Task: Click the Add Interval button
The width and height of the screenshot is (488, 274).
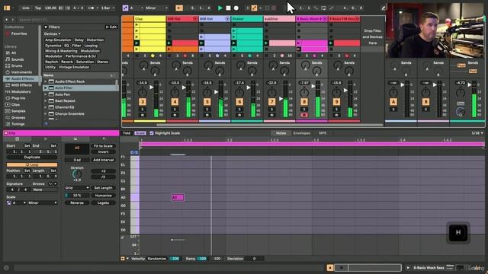Action: (x=103, y=160)
